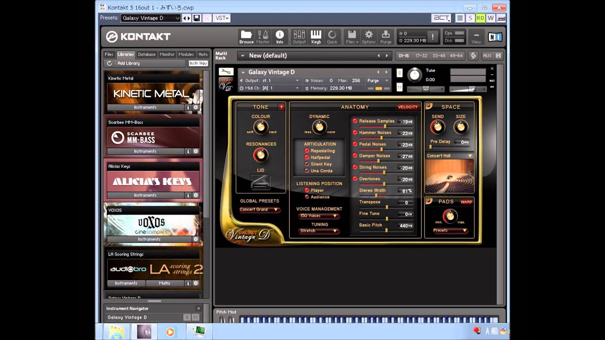Open the Concert Grand global presets dropdown
The width and height of the screenshot is (605, 340).
click(259, 210)
